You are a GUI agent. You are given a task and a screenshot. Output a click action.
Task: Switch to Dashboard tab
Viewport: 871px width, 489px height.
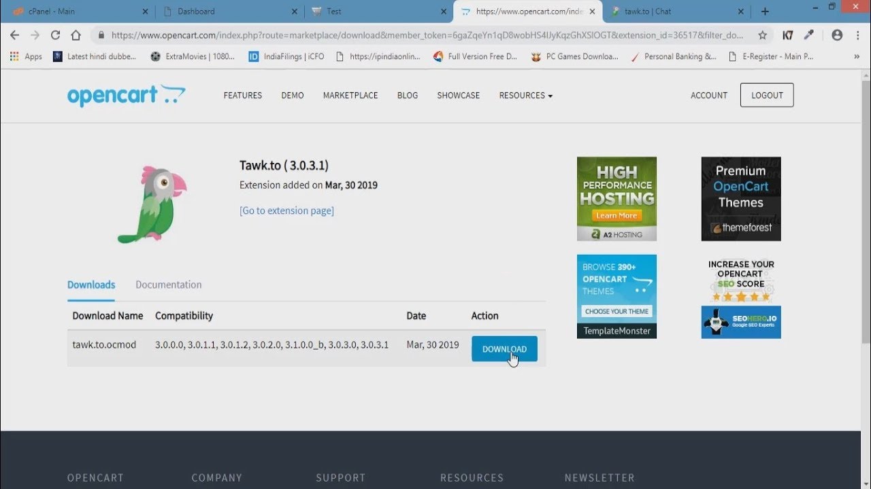[x=229, y=12]
